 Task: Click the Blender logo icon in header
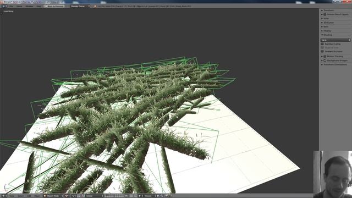tap(95, 6)
